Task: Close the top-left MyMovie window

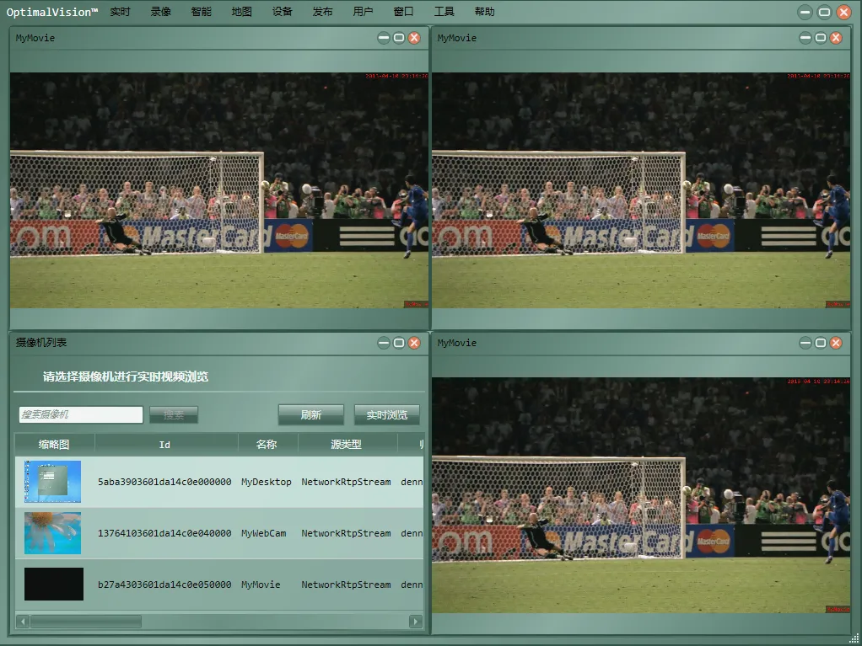Action: tap(414, 38)
